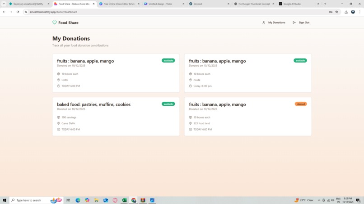The height and width of the screenshot is (204, 364).
Task: Click the location pin icon beside noida
Action: click(191, 80)
